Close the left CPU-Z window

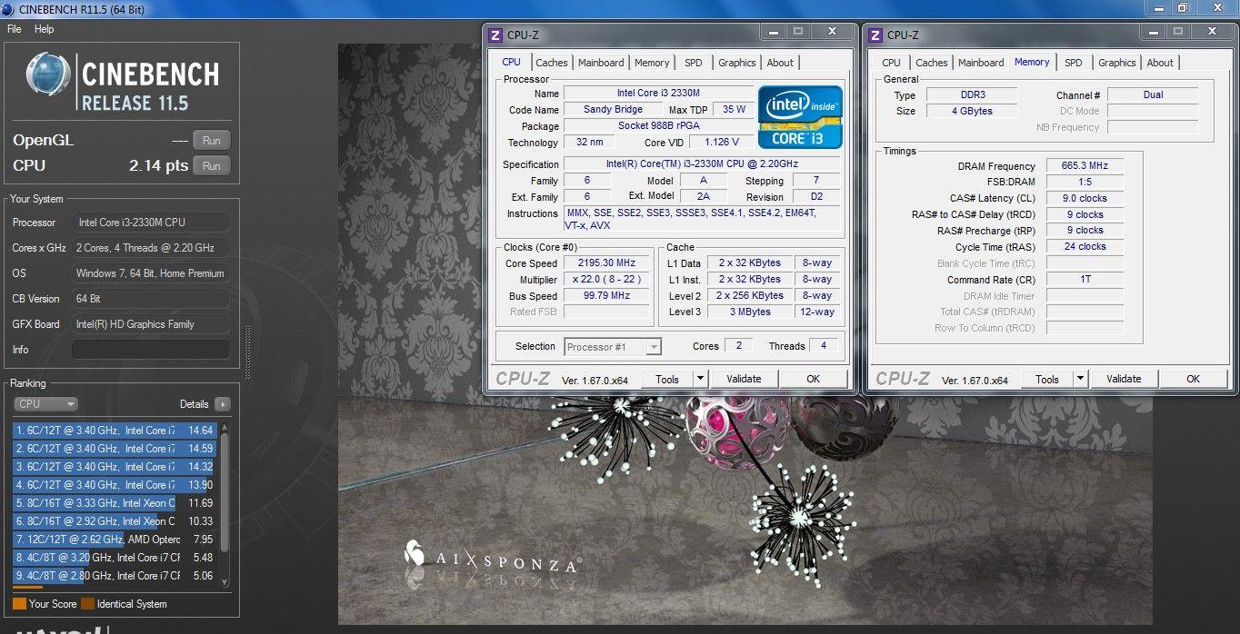coord(832,32)
